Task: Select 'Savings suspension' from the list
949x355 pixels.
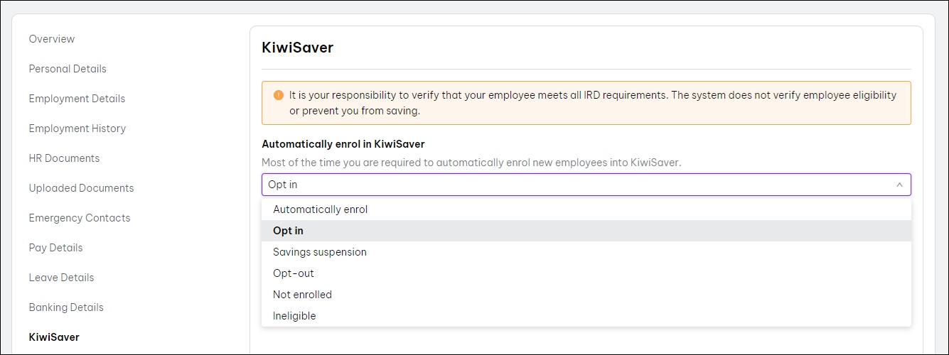Action: [x=319, y=252]
